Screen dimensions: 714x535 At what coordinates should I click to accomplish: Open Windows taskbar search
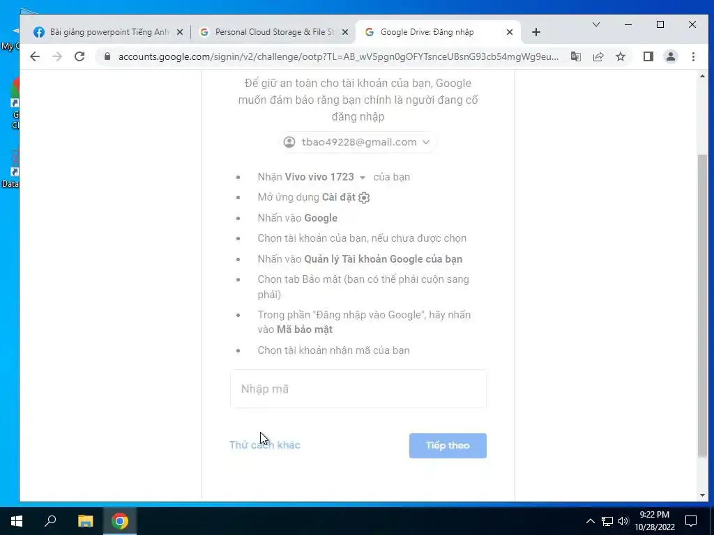50,521
